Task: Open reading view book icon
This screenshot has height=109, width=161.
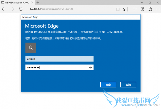Action: click(x=118, y=9)
